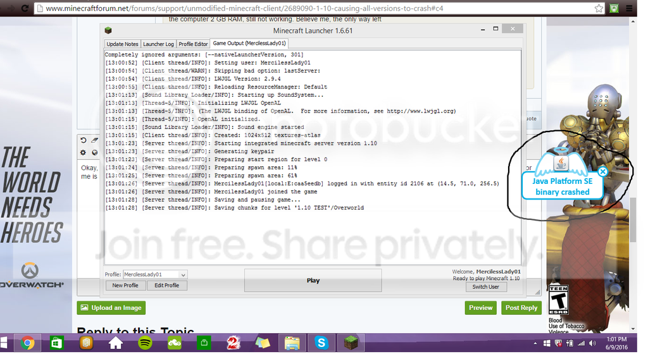648x364 pixels.
Task: Open the green shield browser extension
Action: (614, 8)
